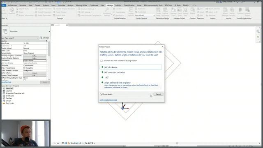Launch Dynamo visual programming
The height and width of the screenshot is (148, 263).
point(240,11)
